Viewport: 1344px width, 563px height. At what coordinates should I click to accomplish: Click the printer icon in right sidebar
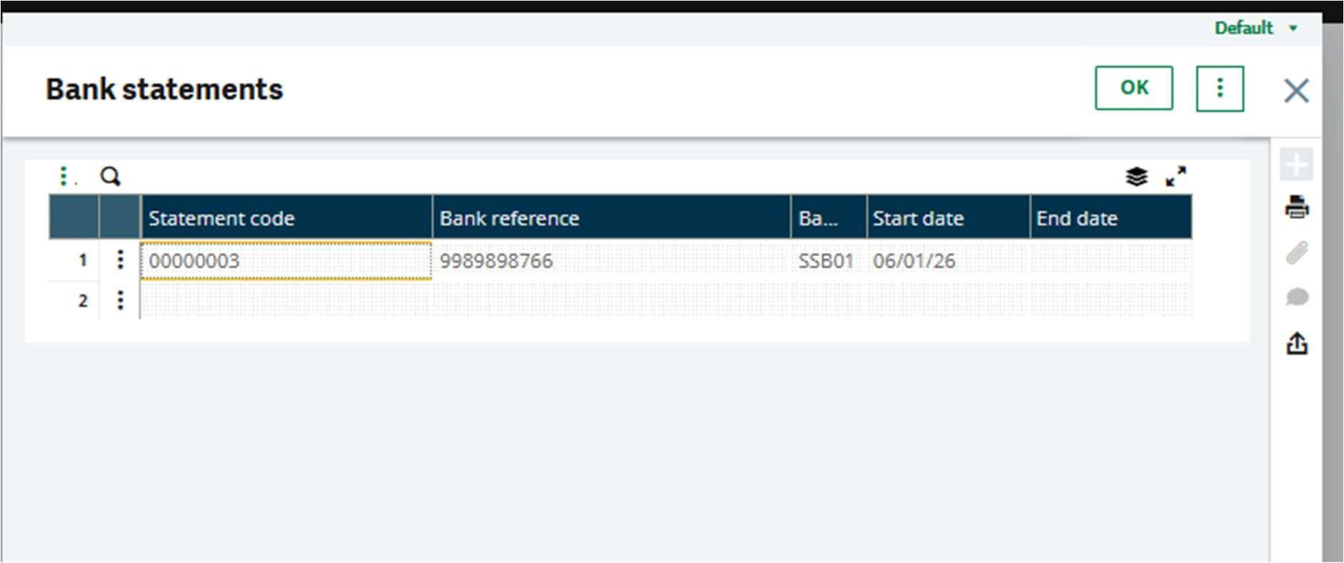click(1297, 208)
